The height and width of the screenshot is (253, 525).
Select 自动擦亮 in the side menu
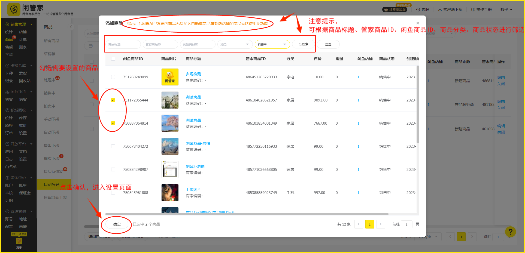[x=51, y=184]
